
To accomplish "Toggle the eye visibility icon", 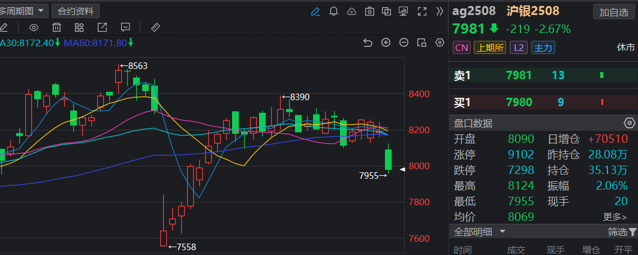I will click(34, 28).
